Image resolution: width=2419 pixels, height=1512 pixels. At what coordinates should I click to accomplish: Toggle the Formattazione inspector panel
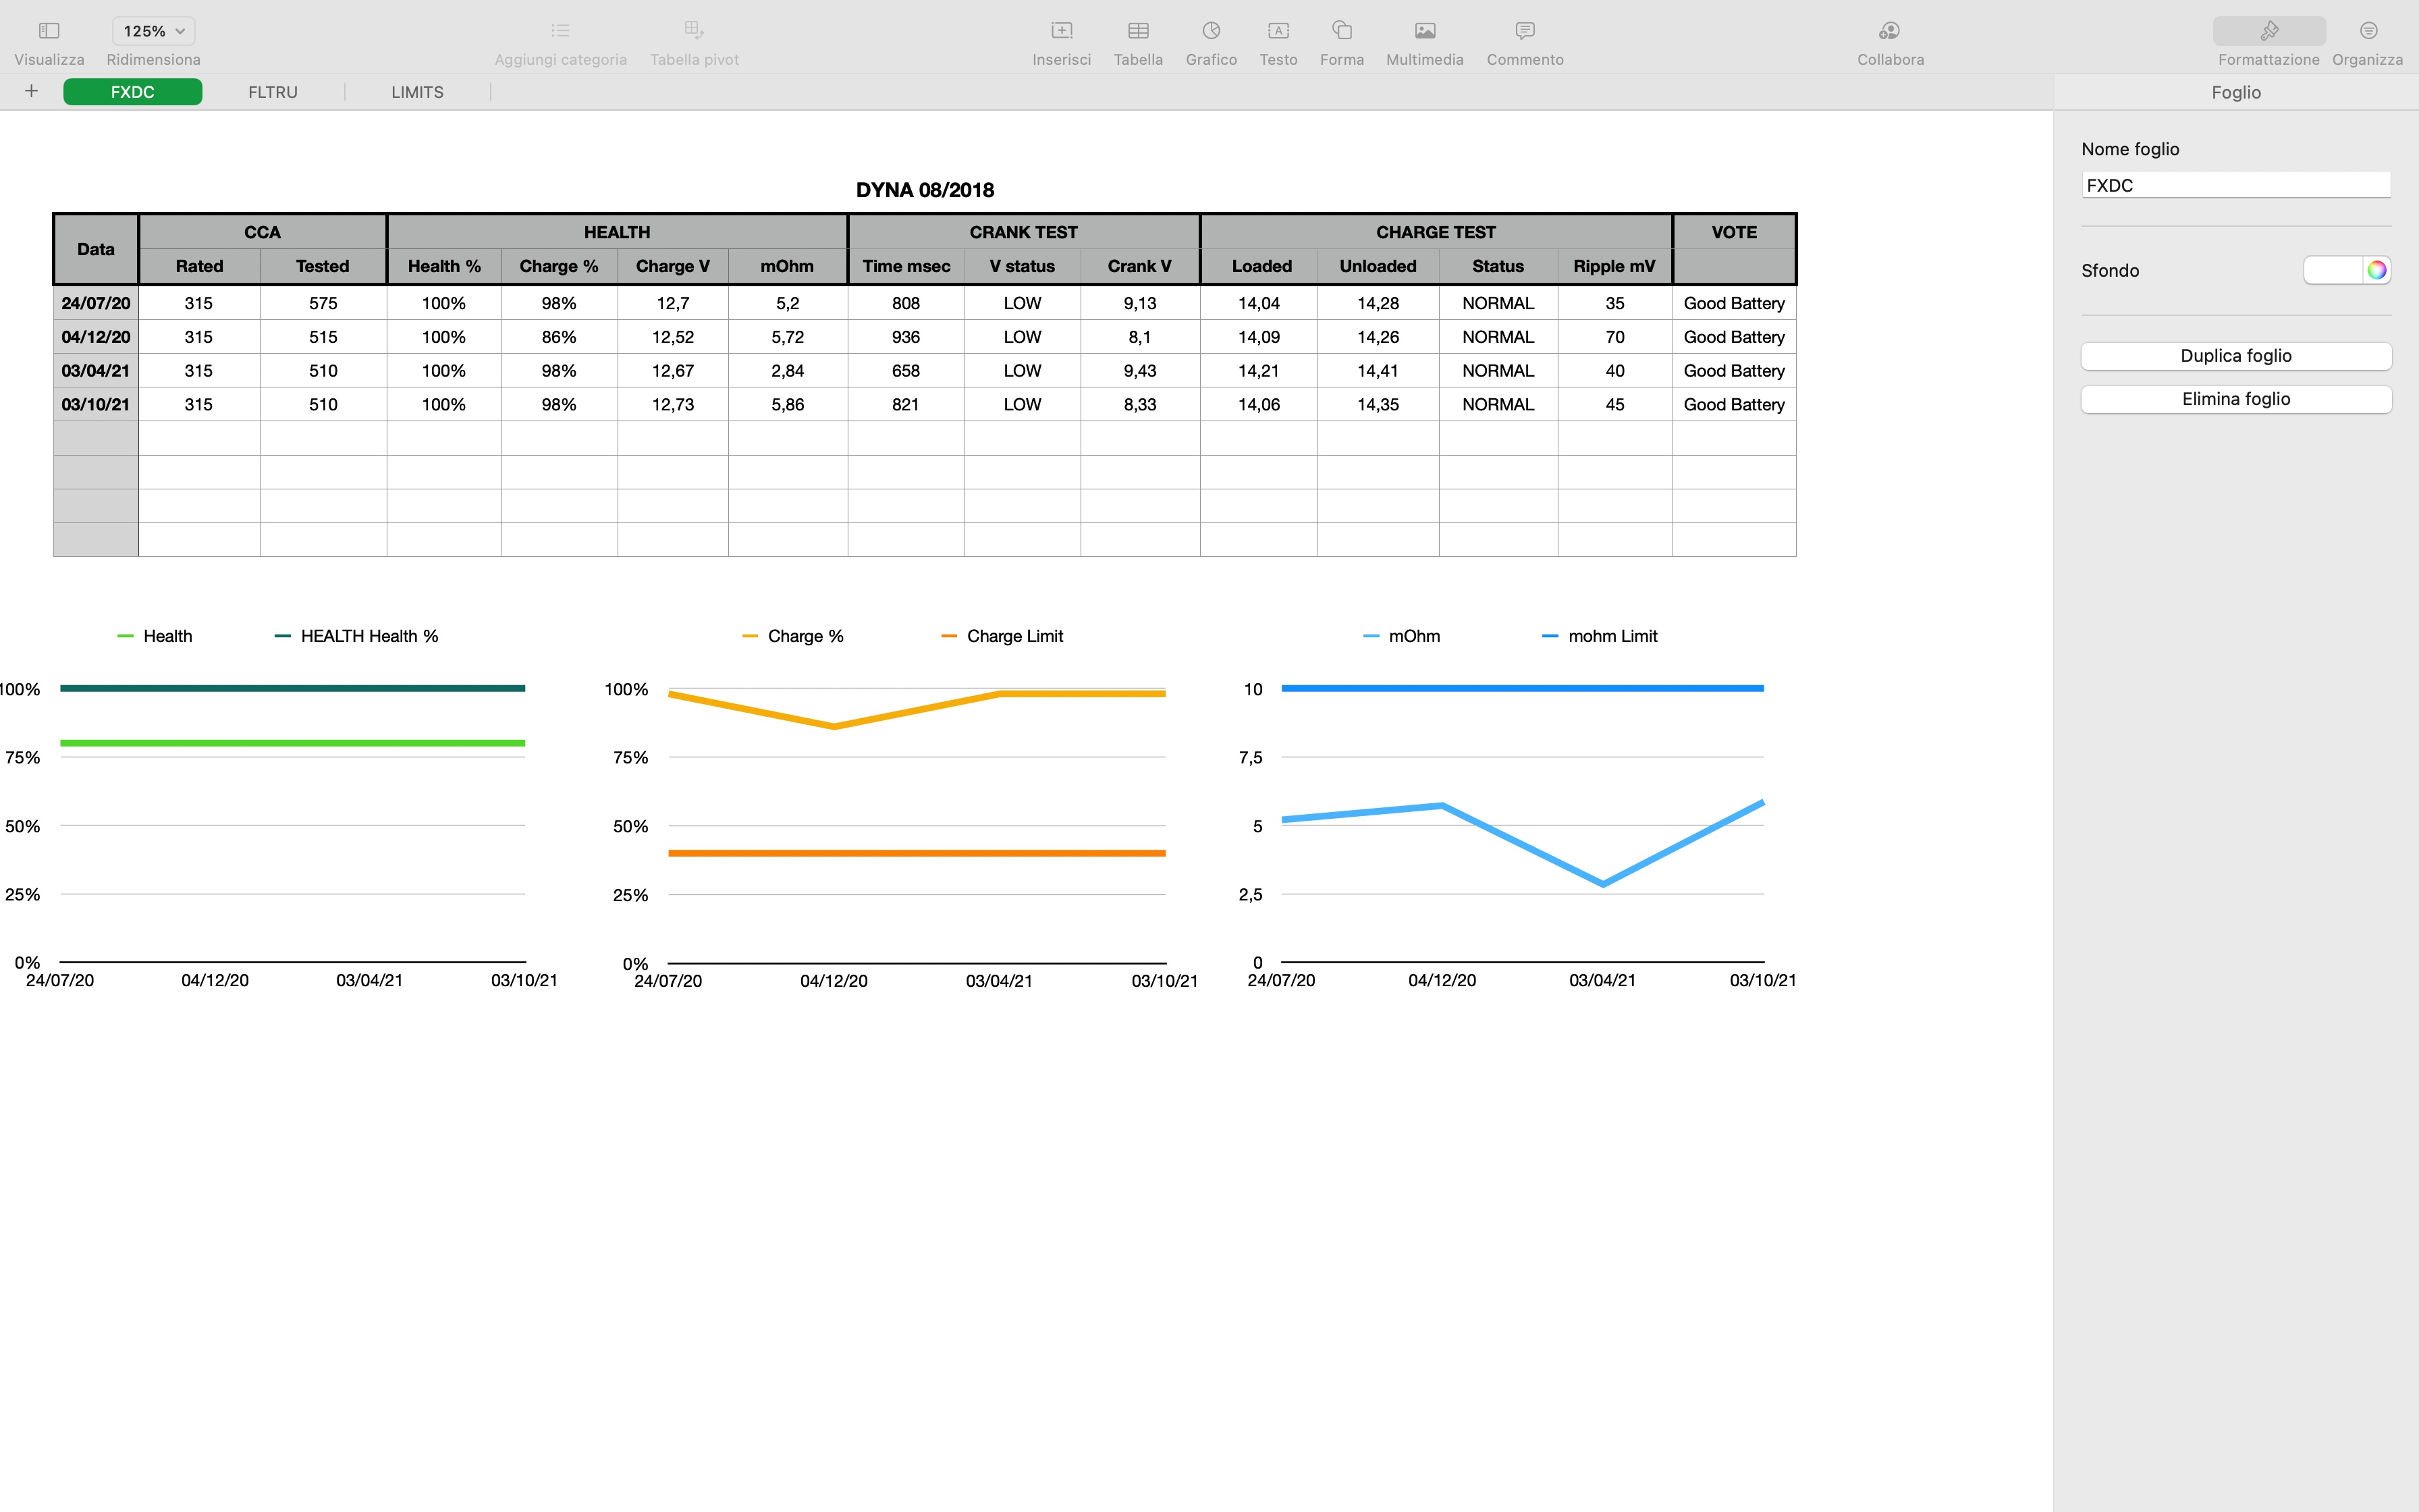tap(2268, 31)
